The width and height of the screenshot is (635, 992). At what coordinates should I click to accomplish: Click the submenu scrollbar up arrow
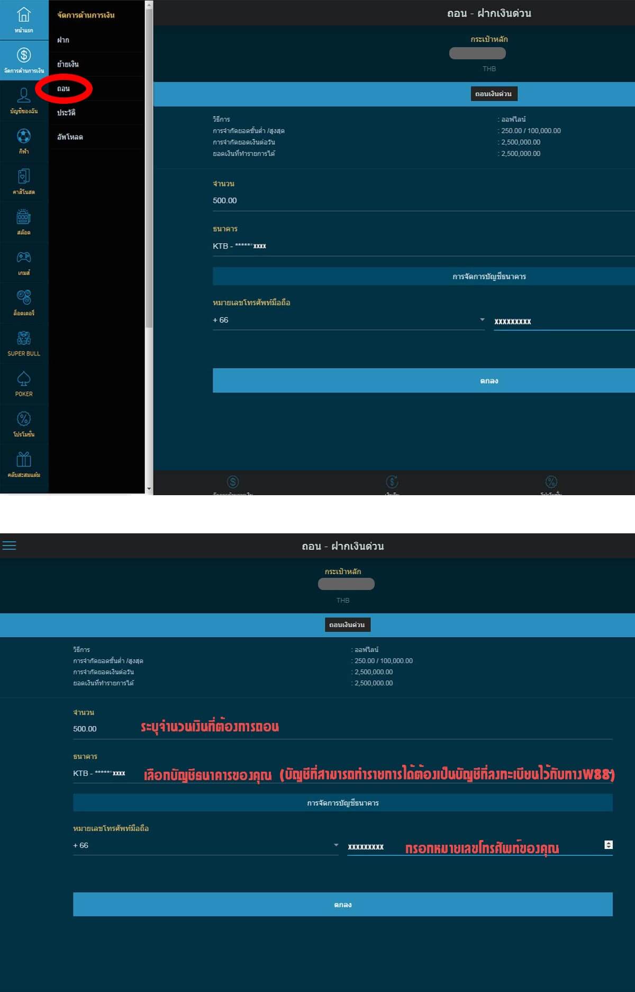click(x=149, y=5)
